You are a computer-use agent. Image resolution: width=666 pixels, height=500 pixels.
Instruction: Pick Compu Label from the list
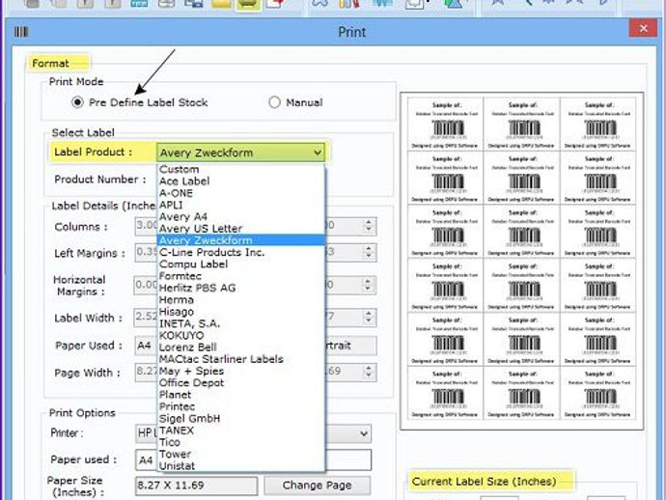[x=241, y=264]
